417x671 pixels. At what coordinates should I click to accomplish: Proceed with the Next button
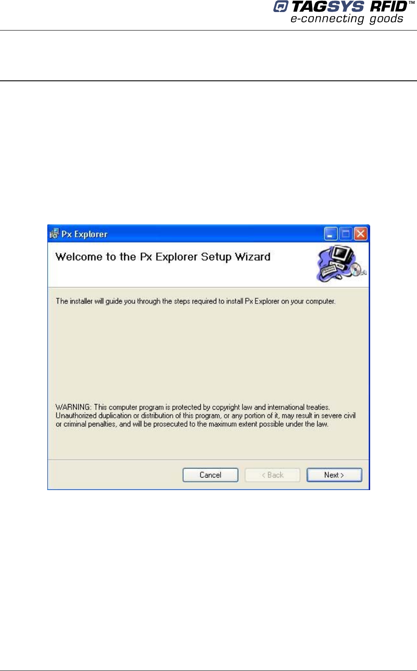tap(334, 475)
